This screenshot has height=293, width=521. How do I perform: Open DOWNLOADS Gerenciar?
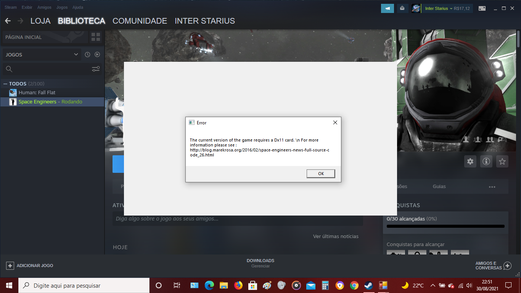tap(260, 263)
